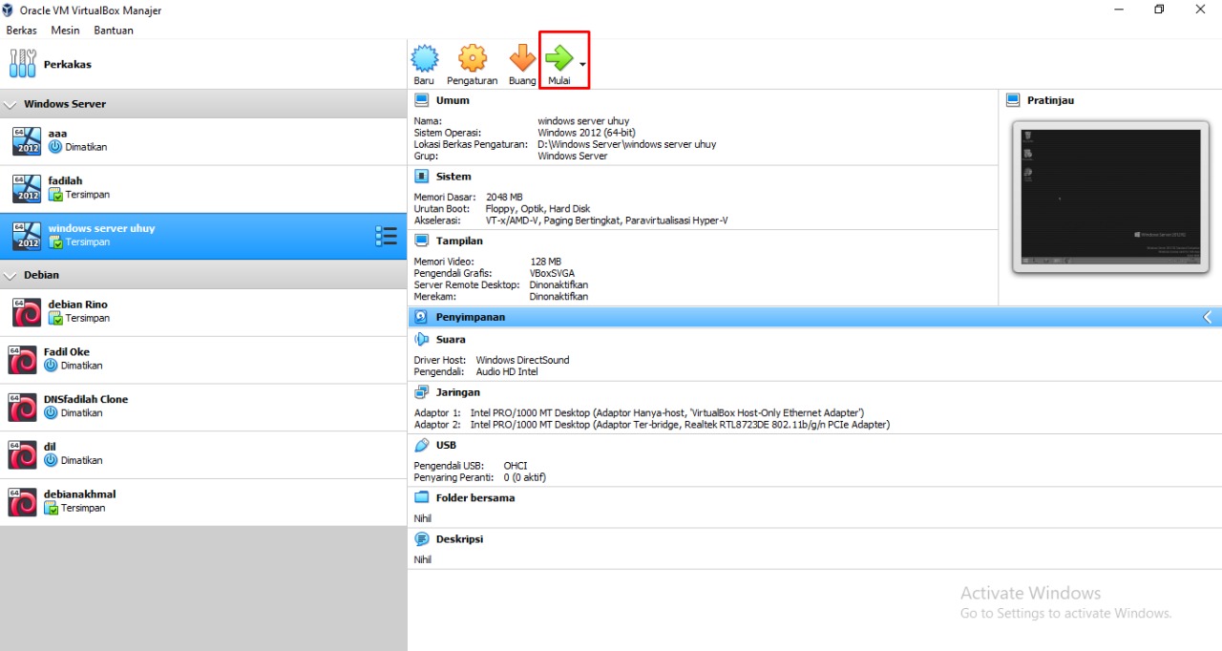
Task: Select the Perkakas tools icon
Action: [22, 64]
